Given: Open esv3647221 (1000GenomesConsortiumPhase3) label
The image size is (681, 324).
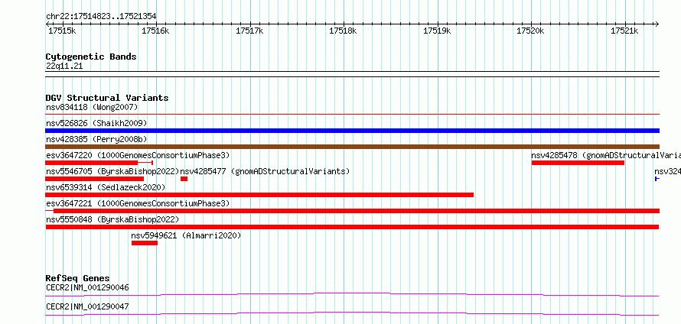Looking at the screenshot, I should (138, 203).
